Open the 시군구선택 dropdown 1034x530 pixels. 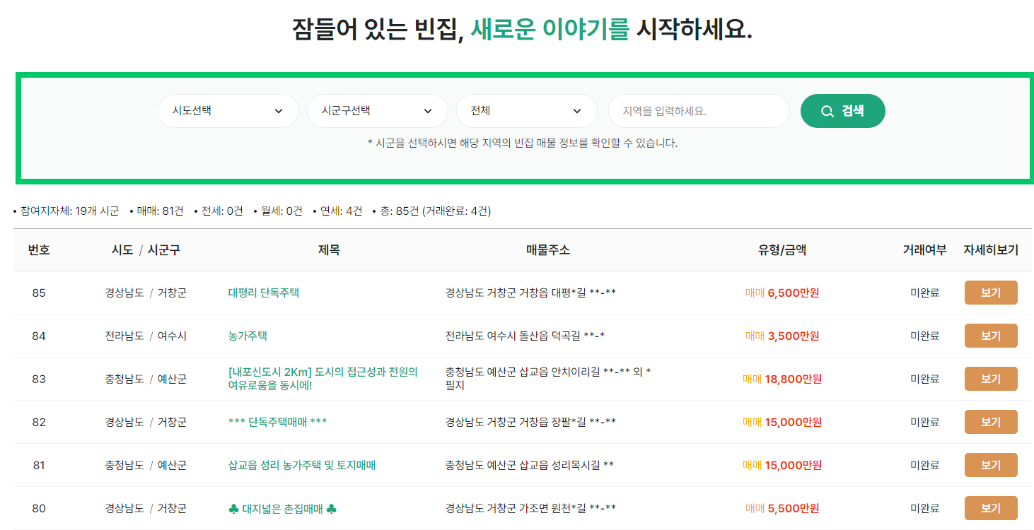[x=377, y=110]
